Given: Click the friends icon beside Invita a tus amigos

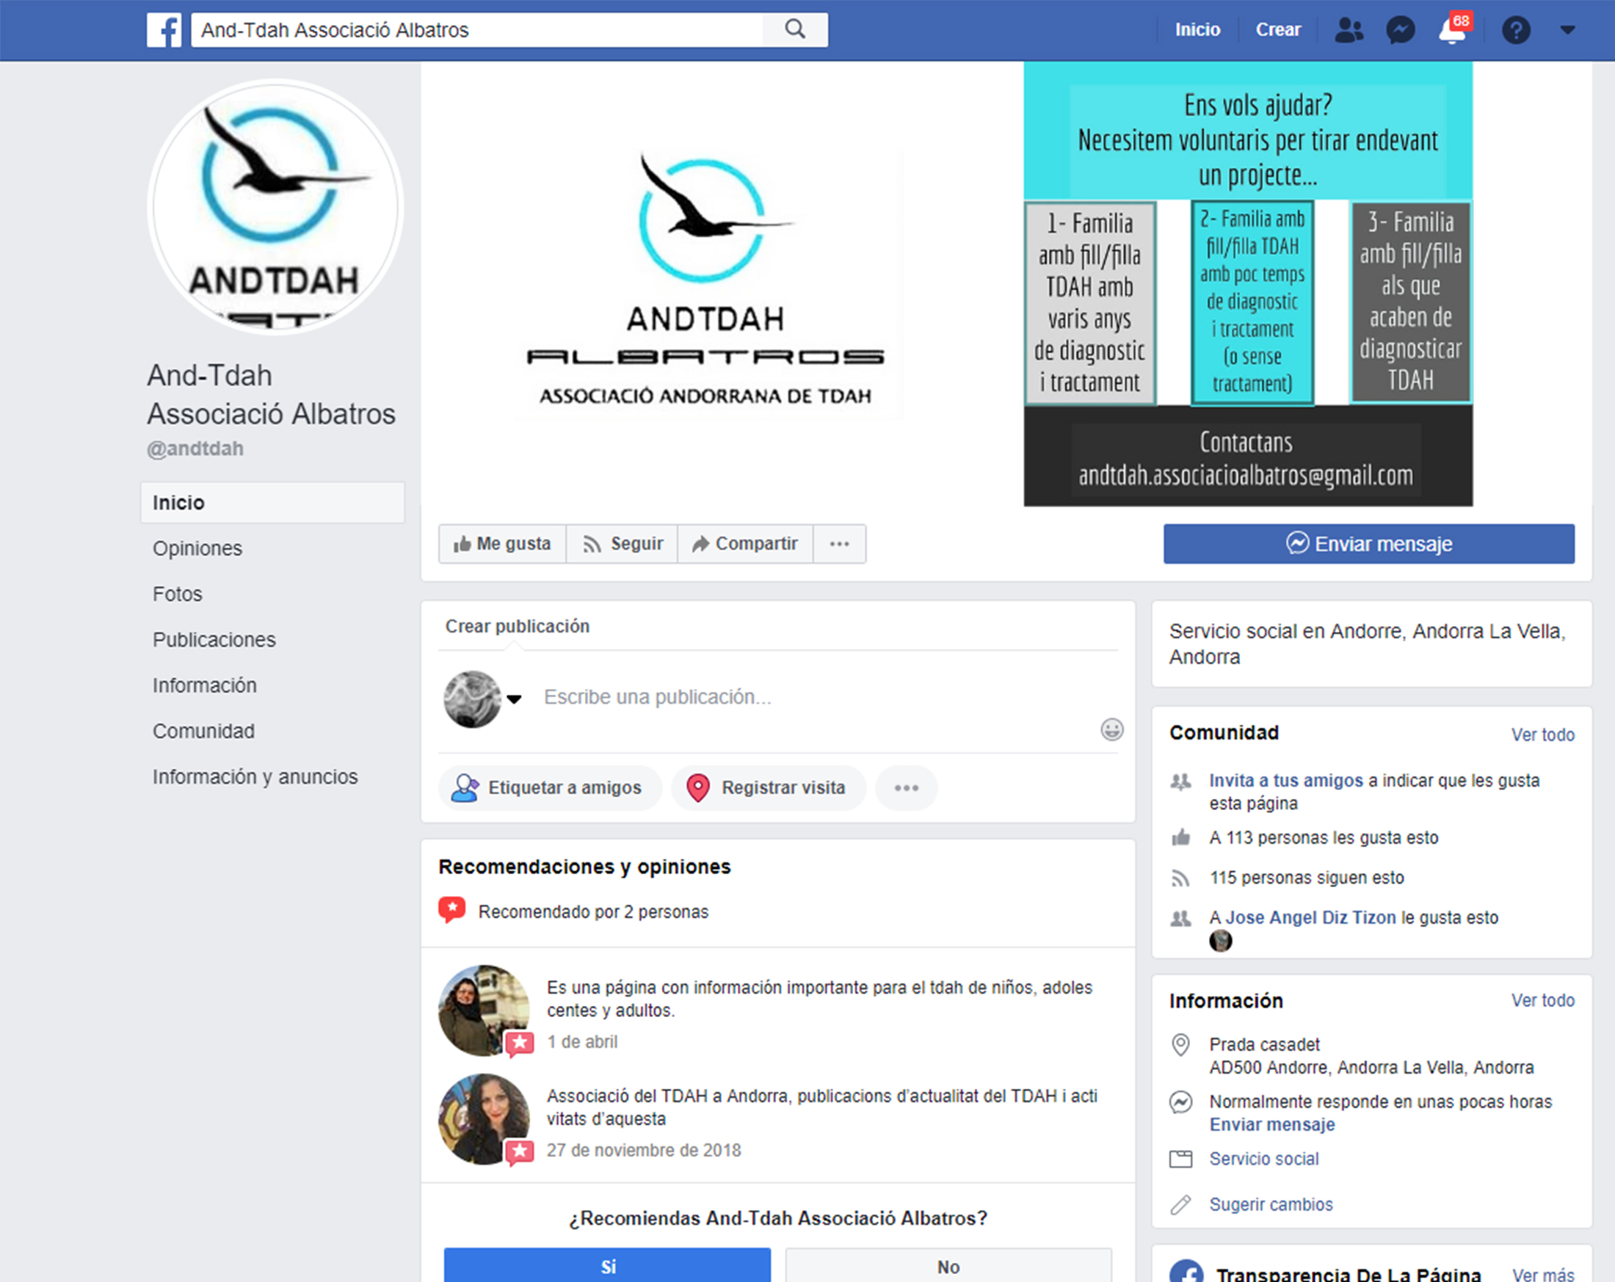Looking at the screenshot, I should 1180,782.
